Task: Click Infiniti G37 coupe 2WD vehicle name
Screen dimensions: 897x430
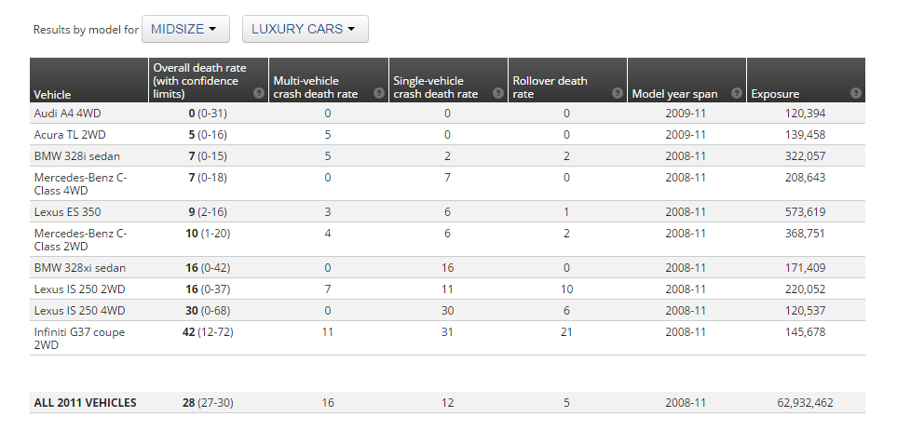Action: click(x=79, y=338)
